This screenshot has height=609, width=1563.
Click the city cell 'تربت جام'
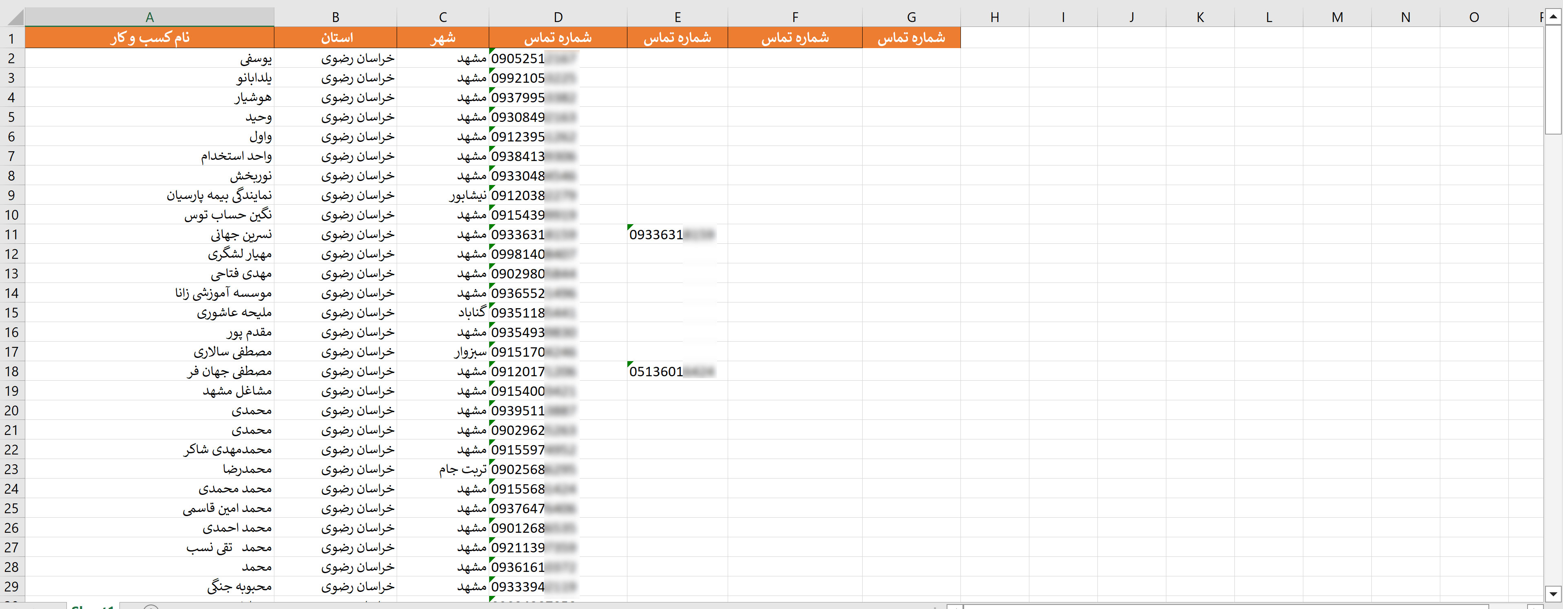443,469
